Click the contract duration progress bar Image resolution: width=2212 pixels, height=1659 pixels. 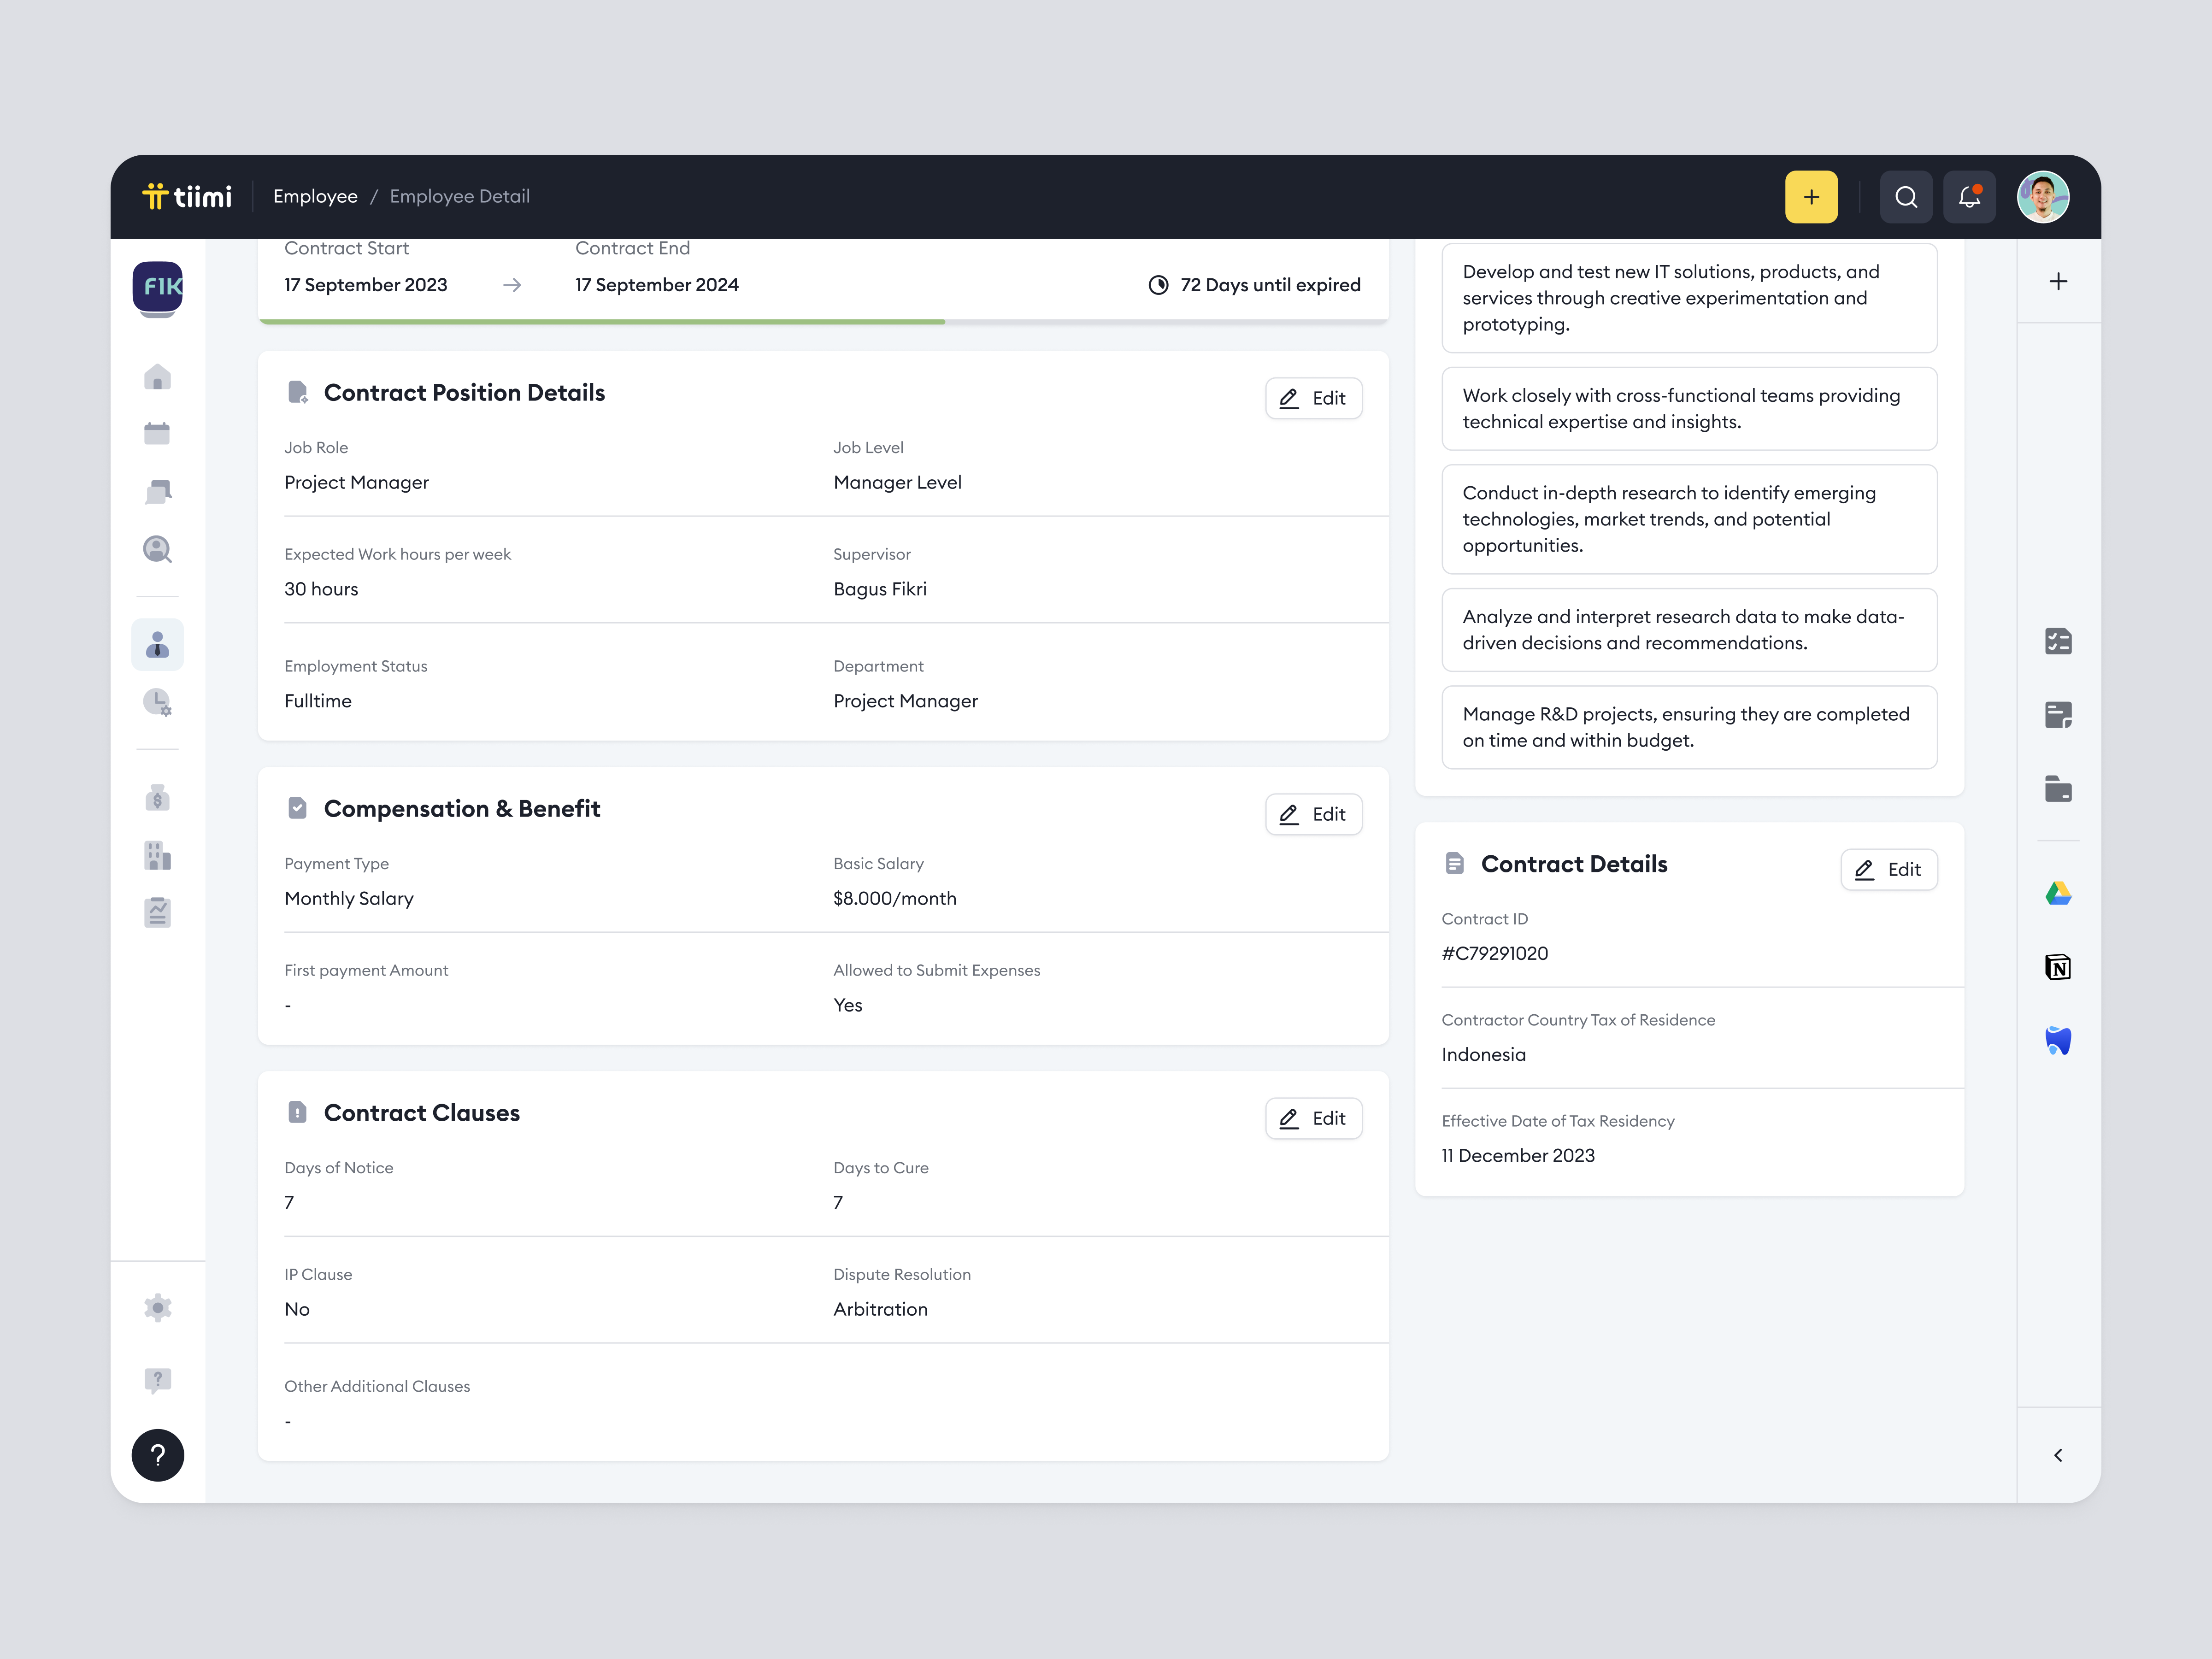pyautogui.click(x=820, y=322)
